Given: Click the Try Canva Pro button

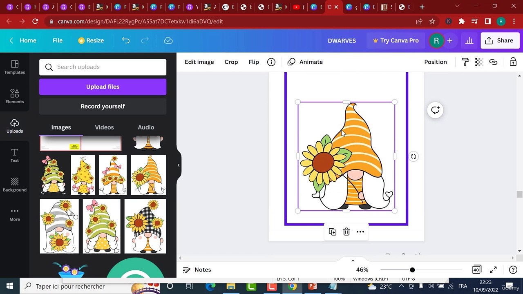Looking at the screenshot, I should [396, 40].
